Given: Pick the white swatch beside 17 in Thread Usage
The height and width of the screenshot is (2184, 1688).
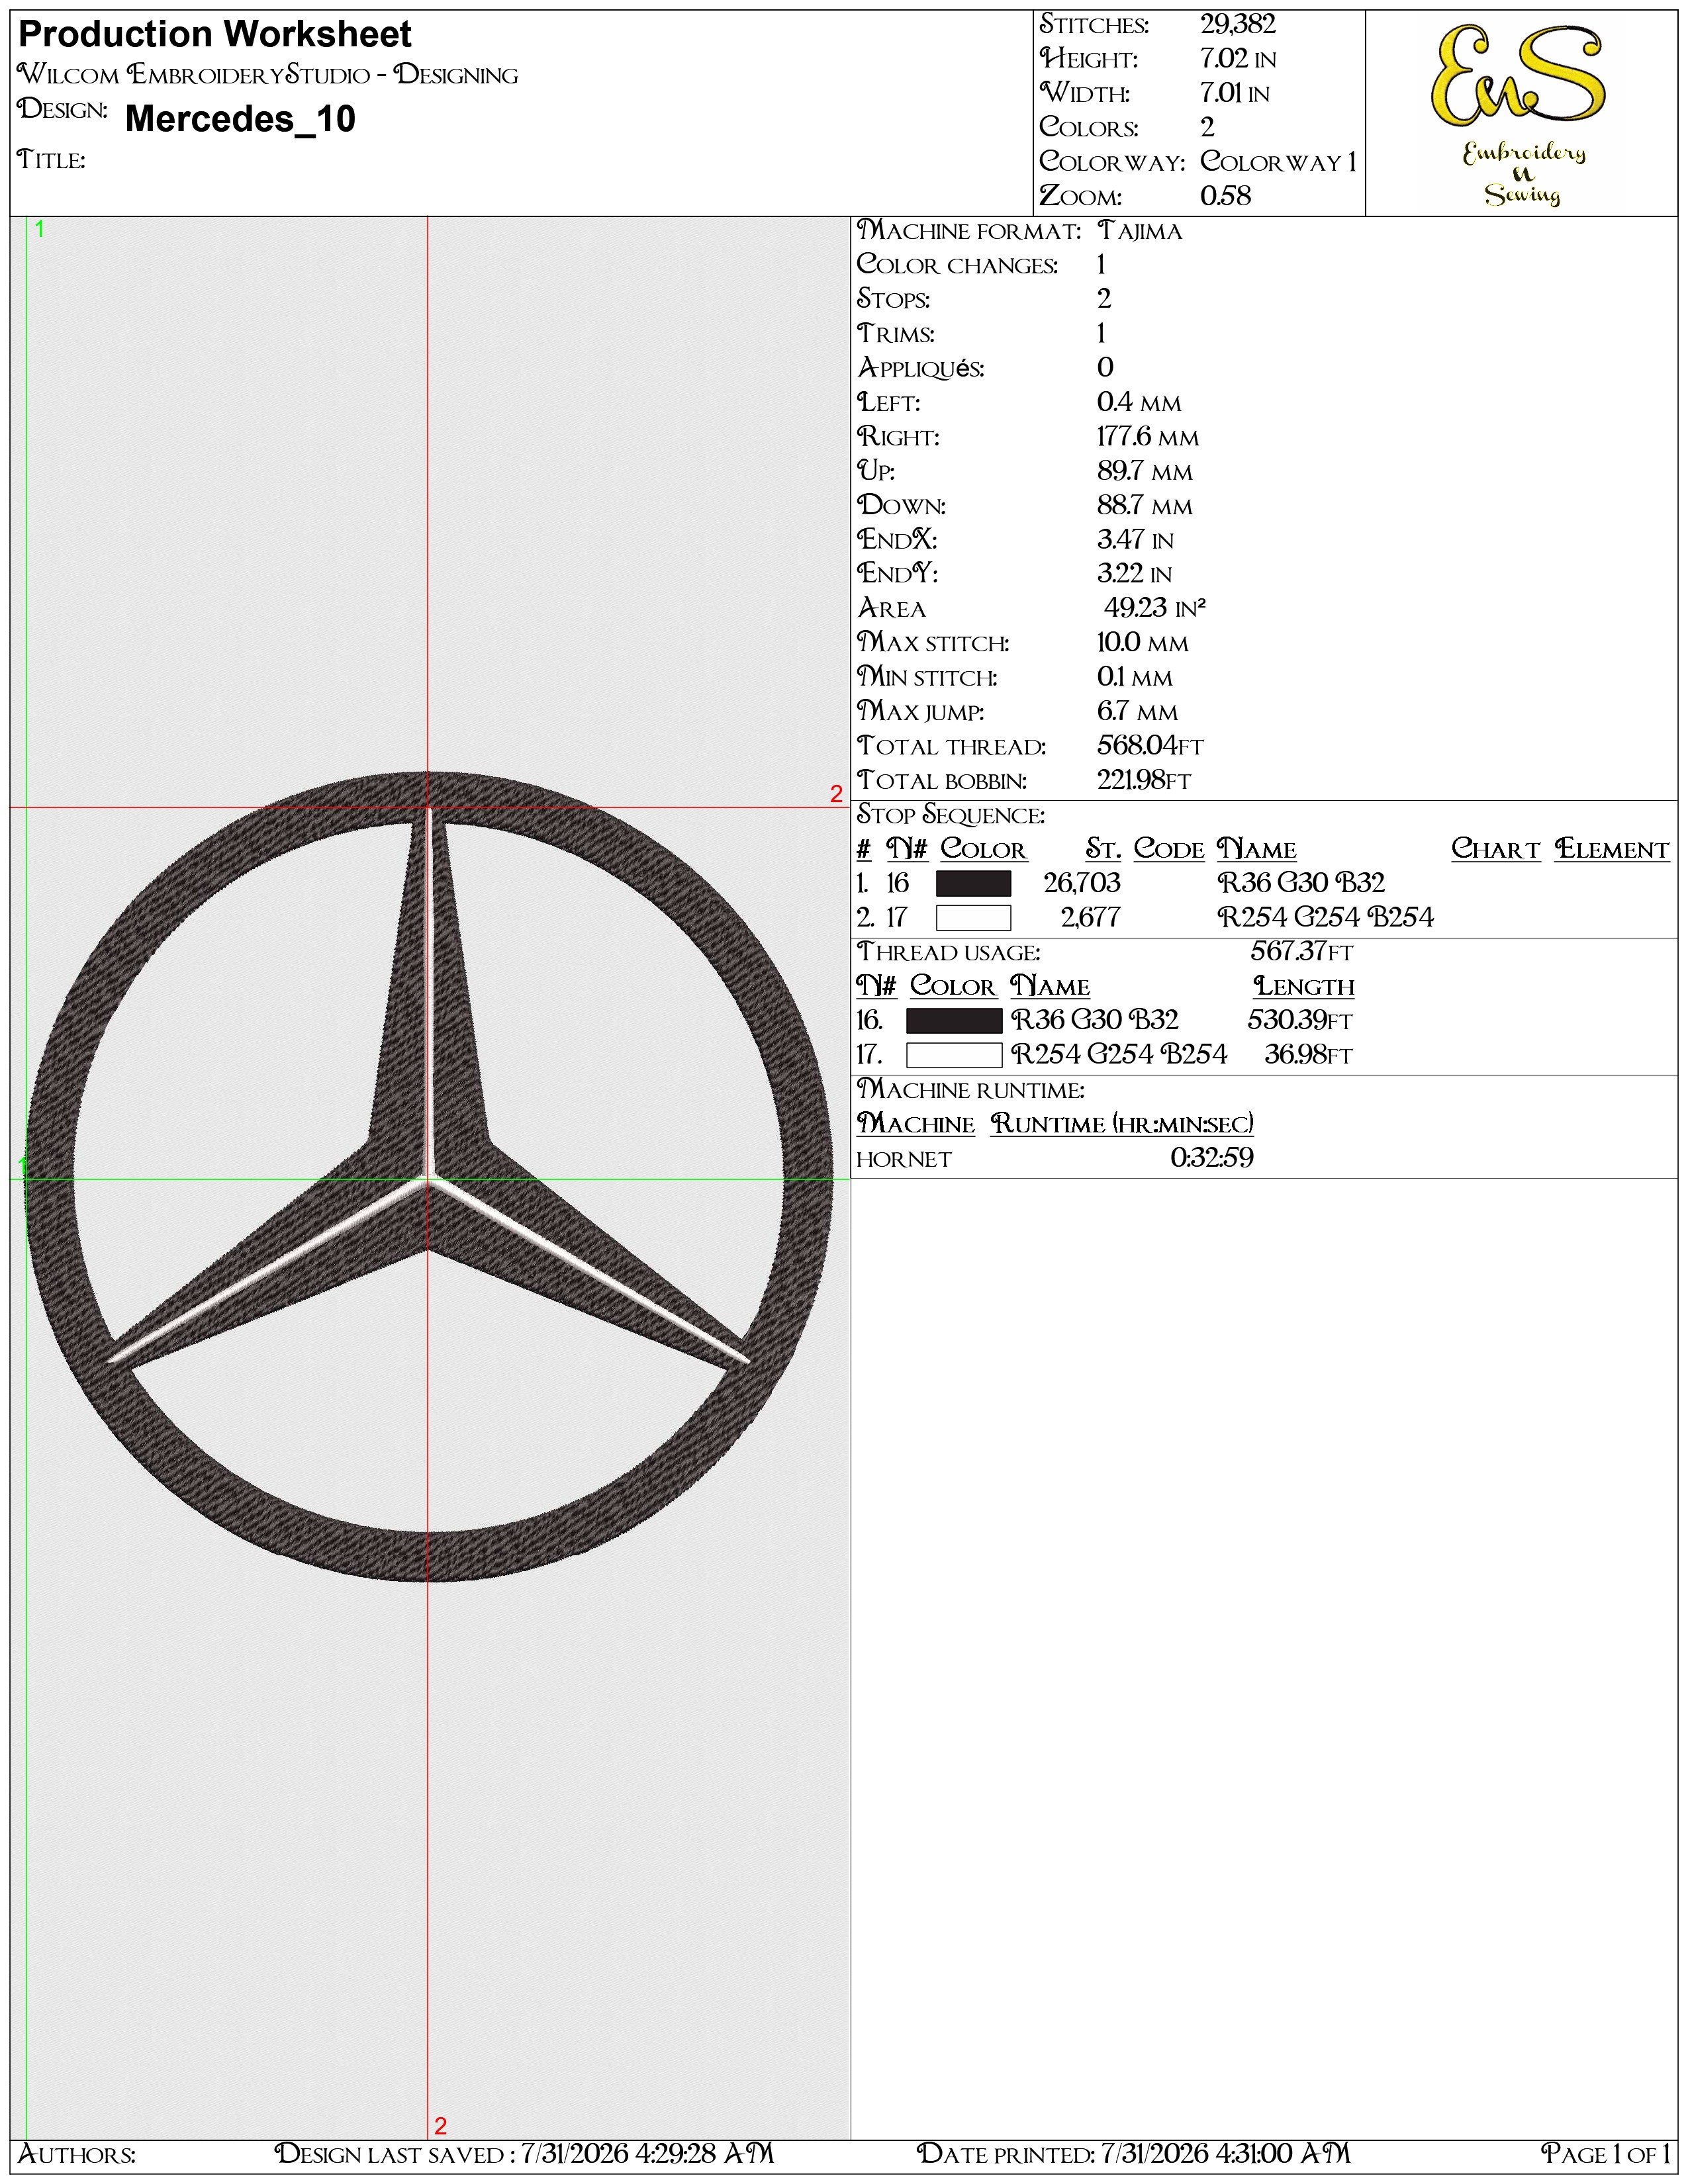Looking at the screenshot, I should click(x=954, y=1054).
